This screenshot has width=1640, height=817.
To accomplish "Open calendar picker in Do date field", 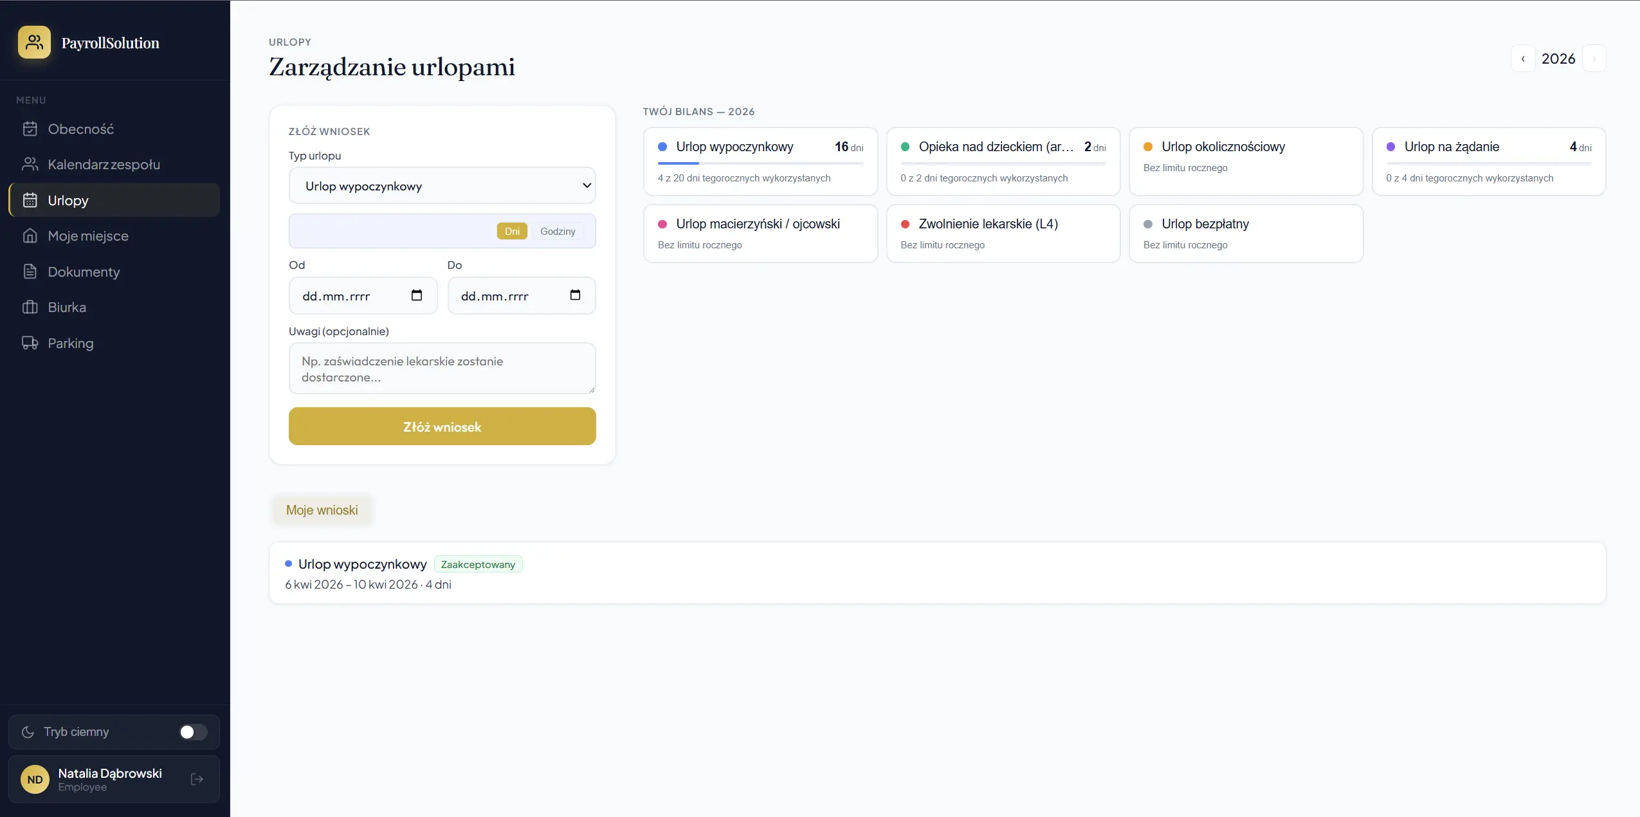I will click(575, 295).
